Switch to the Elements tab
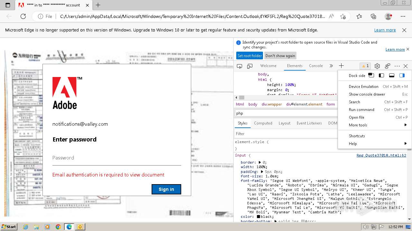Image resolution: width=412 pixels, height=231 pixels. click(295, 66)
